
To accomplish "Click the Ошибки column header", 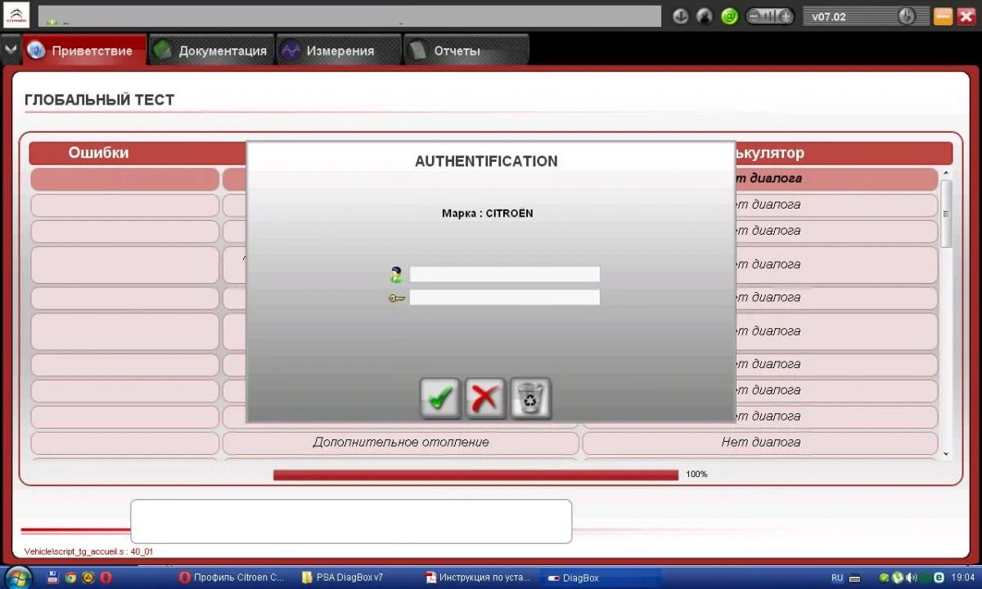I will coord(98,153).
